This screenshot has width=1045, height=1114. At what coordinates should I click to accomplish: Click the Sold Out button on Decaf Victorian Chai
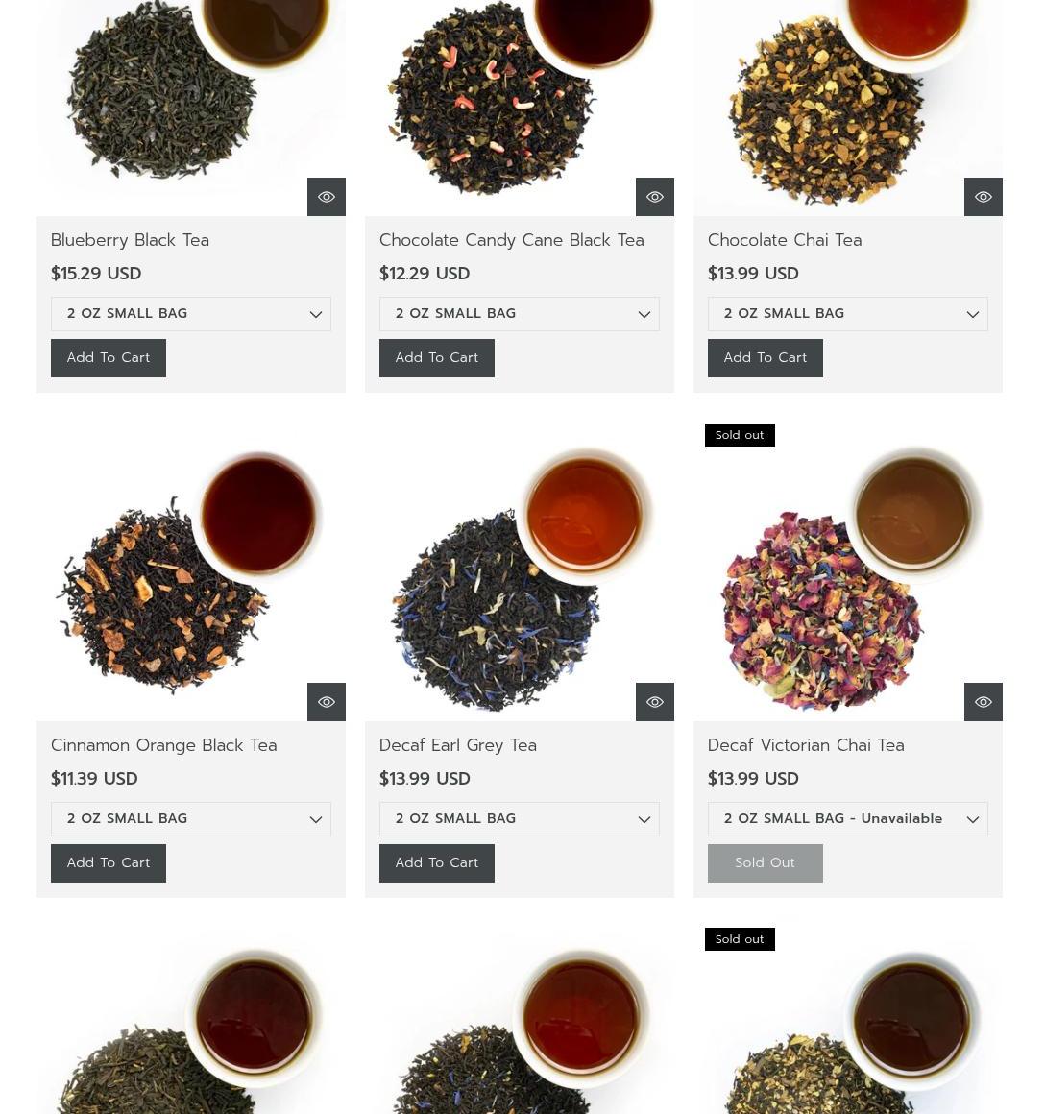click(x=766, y=863)
